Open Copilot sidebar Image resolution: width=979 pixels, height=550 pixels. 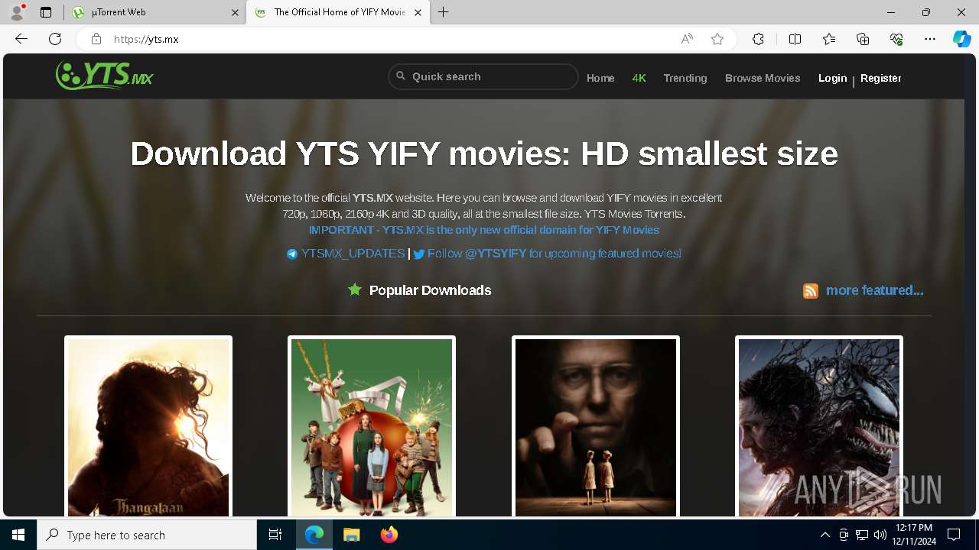tap(962, 39)
